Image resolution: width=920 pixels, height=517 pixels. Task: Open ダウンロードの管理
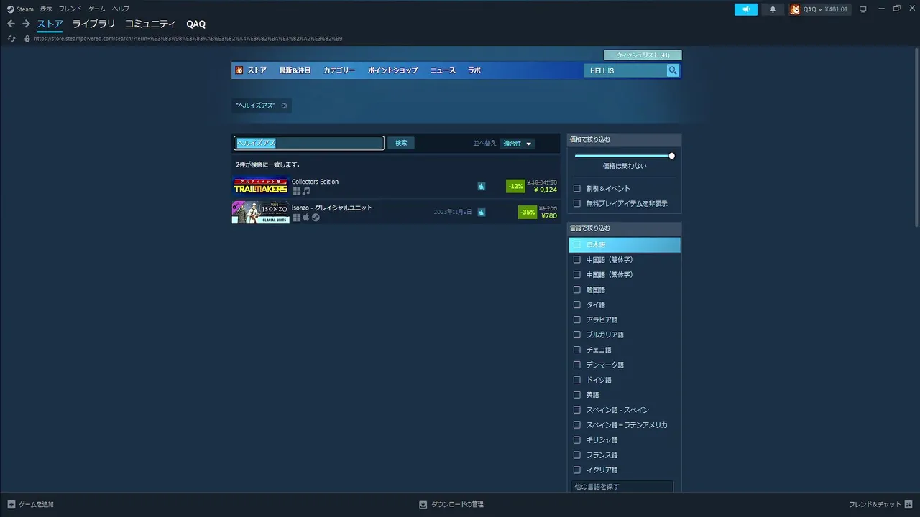coord(457,504)
